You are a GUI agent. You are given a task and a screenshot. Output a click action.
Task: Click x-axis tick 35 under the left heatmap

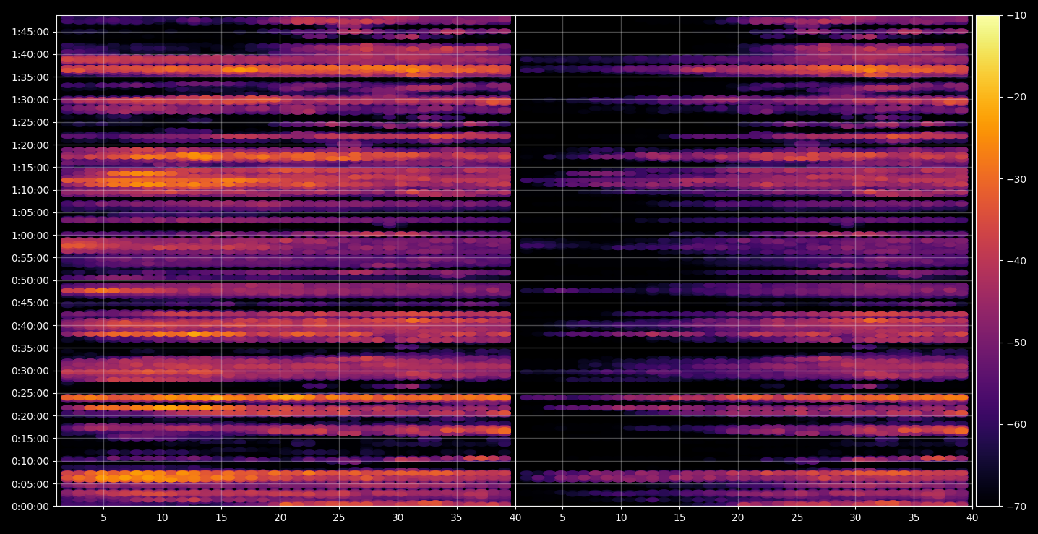(x=457, y=517)
